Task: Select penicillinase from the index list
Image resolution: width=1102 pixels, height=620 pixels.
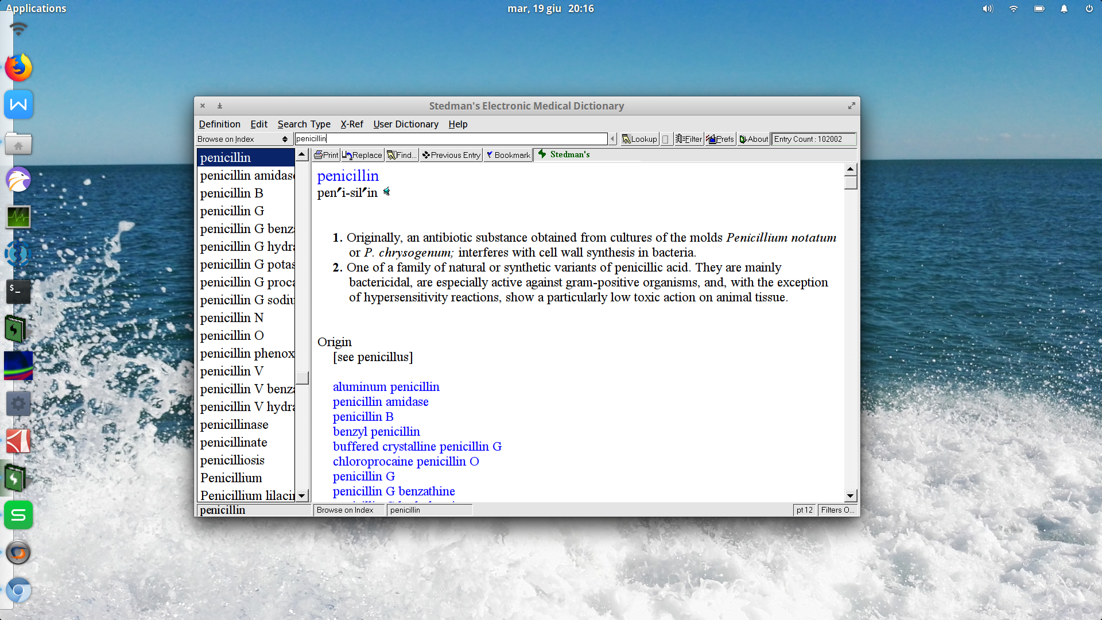Action: pos(234,424)
